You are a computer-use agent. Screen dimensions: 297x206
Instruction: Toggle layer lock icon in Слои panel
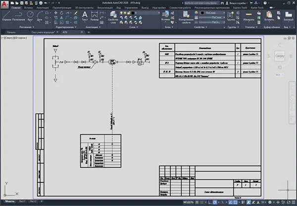[x=129, y=13]
